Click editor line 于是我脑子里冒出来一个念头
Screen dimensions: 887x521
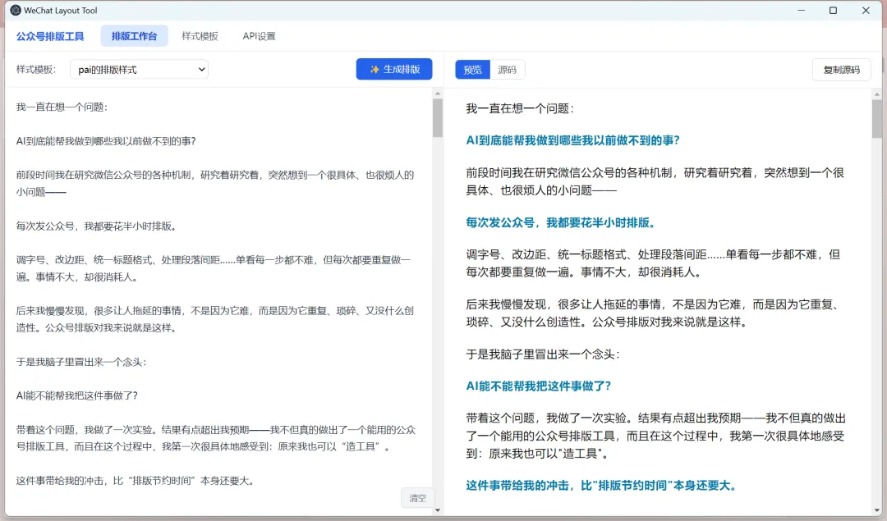tap(81, 362)
